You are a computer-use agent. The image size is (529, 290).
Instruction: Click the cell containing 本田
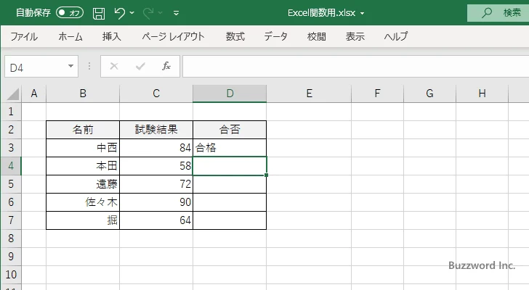[x=83, y=166]
